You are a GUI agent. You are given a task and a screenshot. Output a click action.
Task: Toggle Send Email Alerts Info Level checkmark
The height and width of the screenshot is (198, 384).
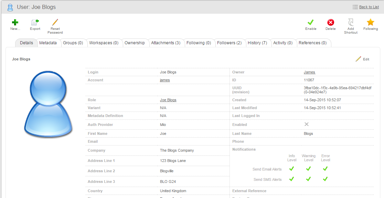[291, 169]
